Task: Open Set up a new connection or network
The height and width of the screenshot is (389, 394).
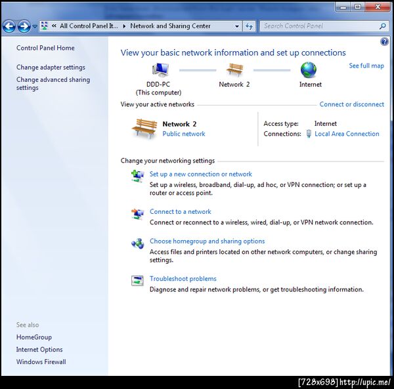Action: 200,174
